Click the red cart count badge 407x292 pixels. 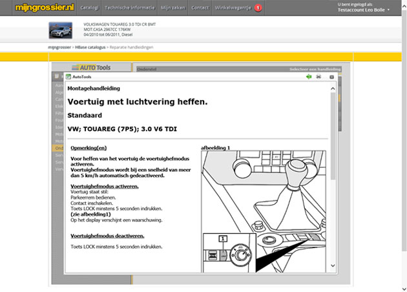(258, 8)
